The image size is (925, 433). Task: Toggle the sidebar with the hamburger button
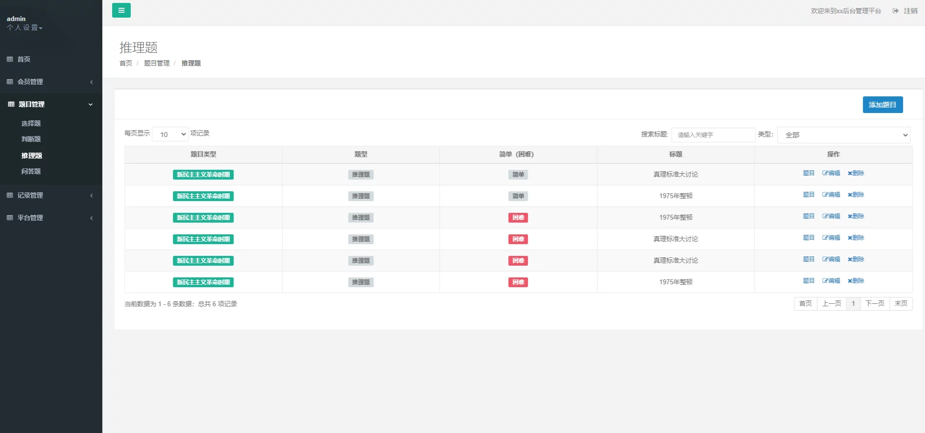121,10
